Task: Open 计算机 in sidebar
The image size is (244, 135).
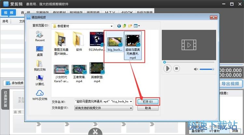Action: (x=40, y=80)
